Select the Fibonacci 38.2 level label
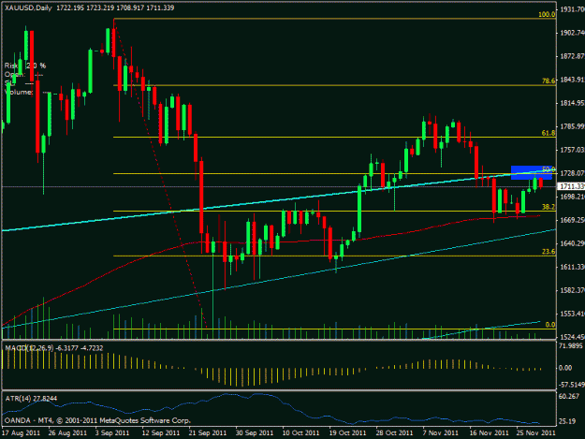 tap(548, 207)
